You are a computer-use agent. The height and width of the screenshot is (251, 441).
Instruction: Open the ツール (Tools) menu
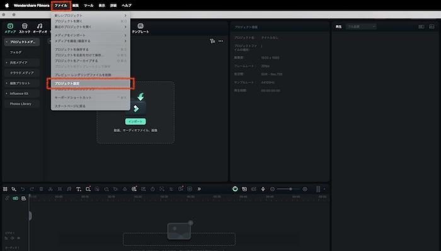click(89, 5)
